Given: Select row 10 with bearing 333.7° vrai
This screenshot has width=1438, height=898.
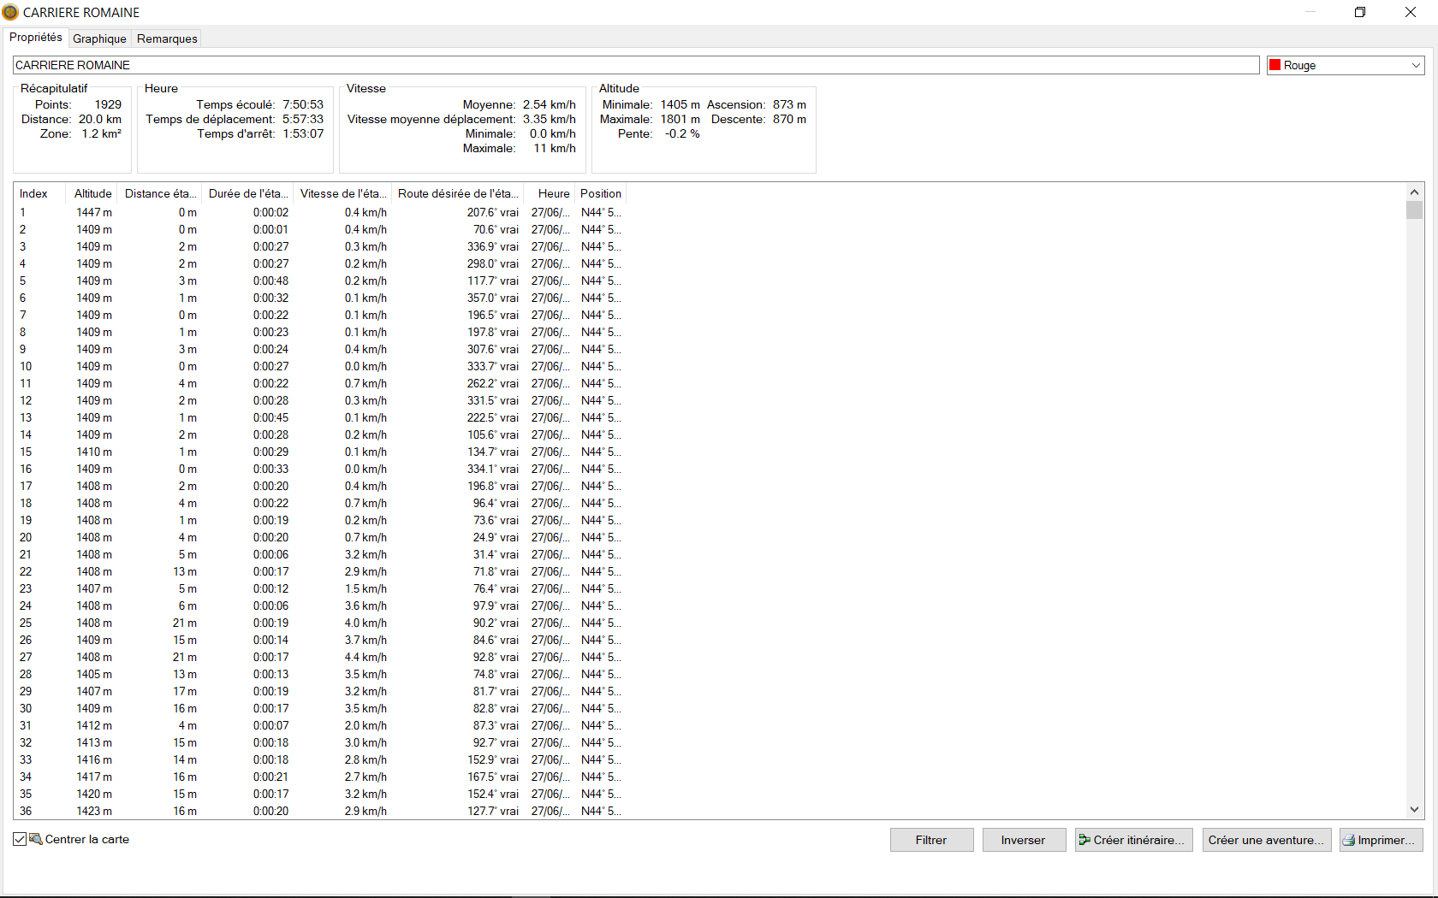Looking at the screenshot, I should coord(320,366).
